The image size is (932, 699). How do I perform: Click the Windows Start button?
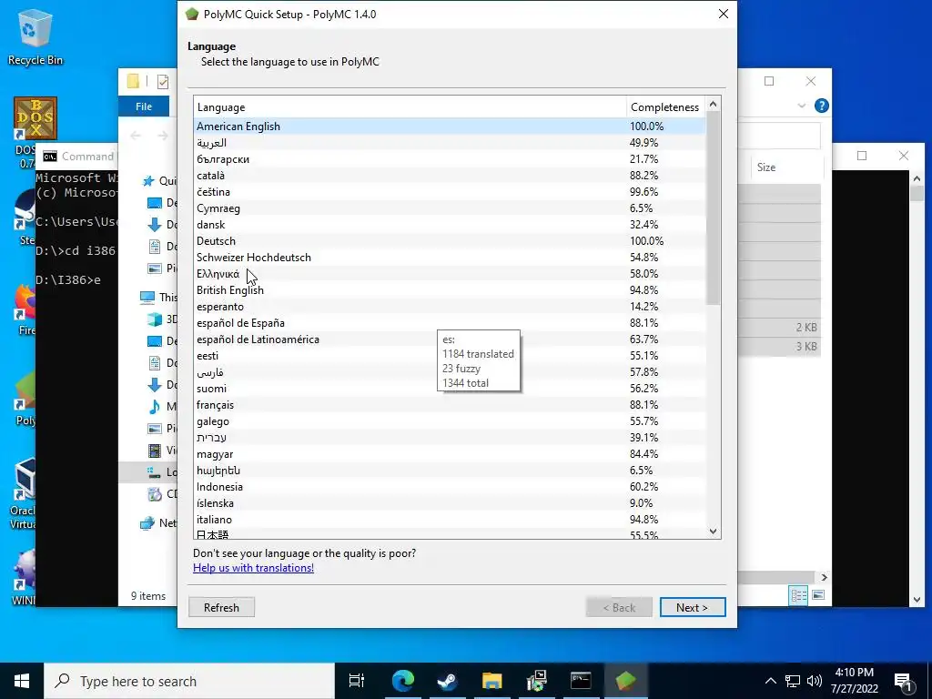point(22,681)
